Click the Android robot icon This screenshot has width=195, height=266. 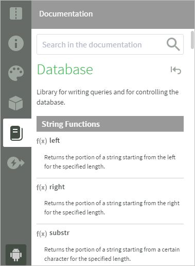click(16, 255)
